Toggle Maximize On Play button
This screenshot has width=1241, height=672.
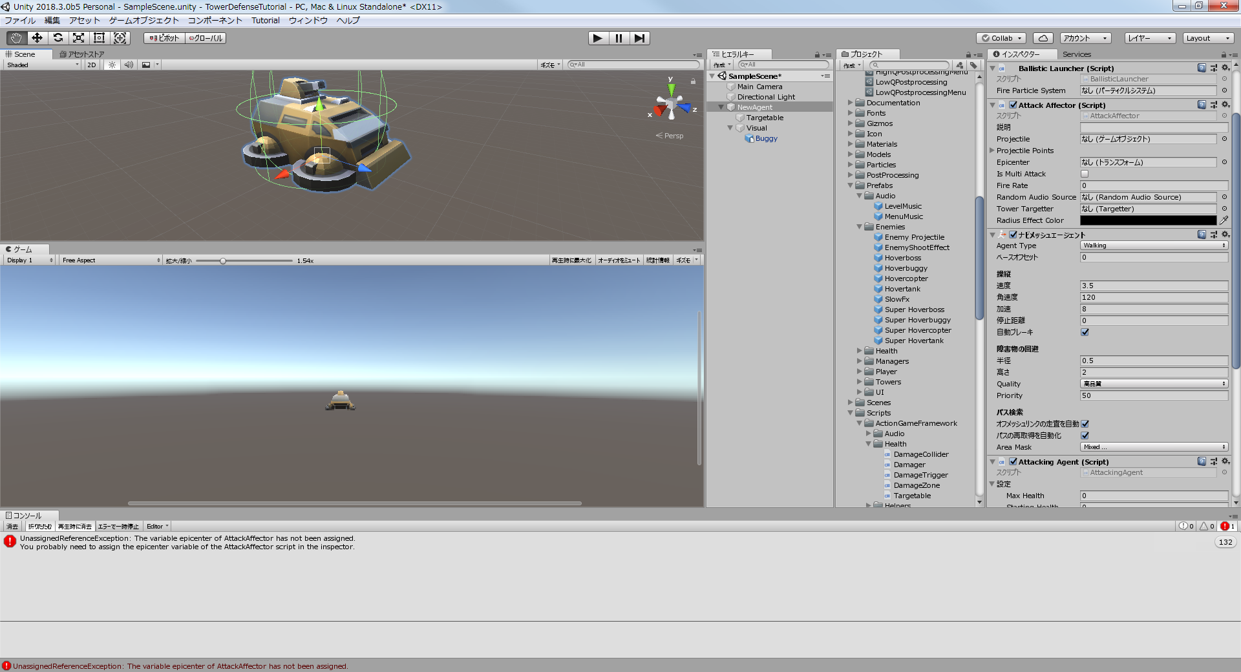point(571,260)
